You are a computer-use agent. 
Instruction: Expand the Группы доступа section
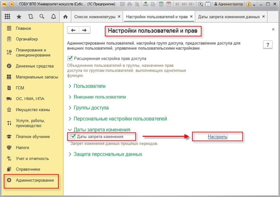coord(91,108)
